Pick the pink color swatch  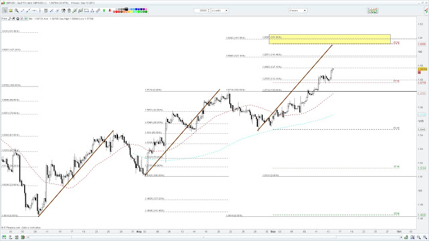(146, 9)
